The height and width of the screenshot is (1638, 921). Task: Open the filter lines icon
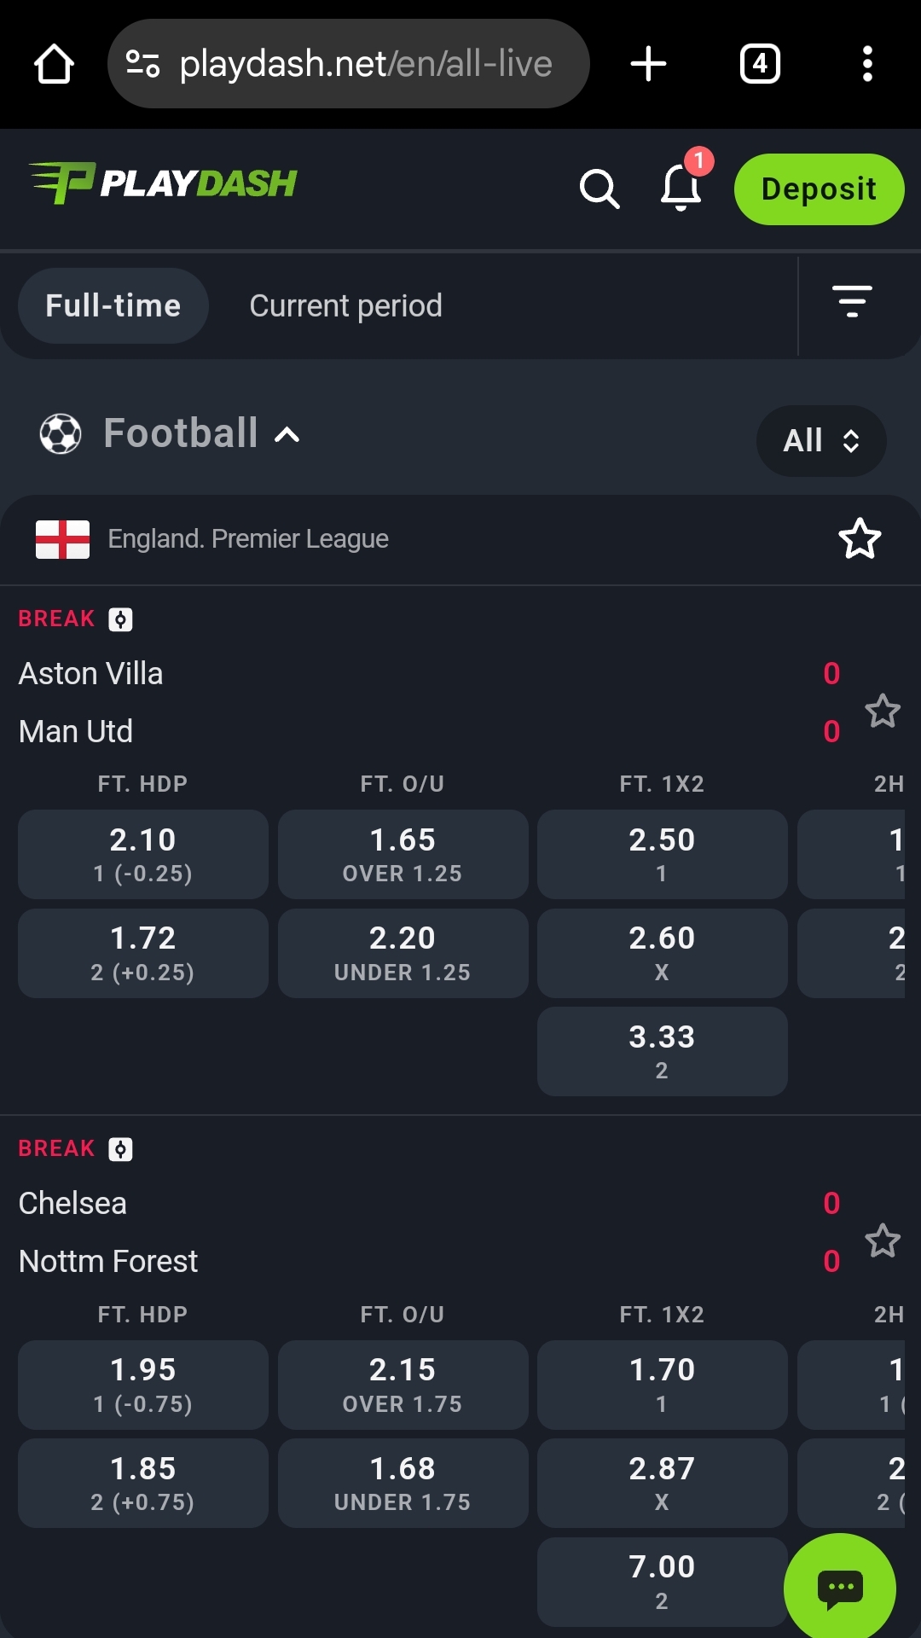(x=851, y=302)
